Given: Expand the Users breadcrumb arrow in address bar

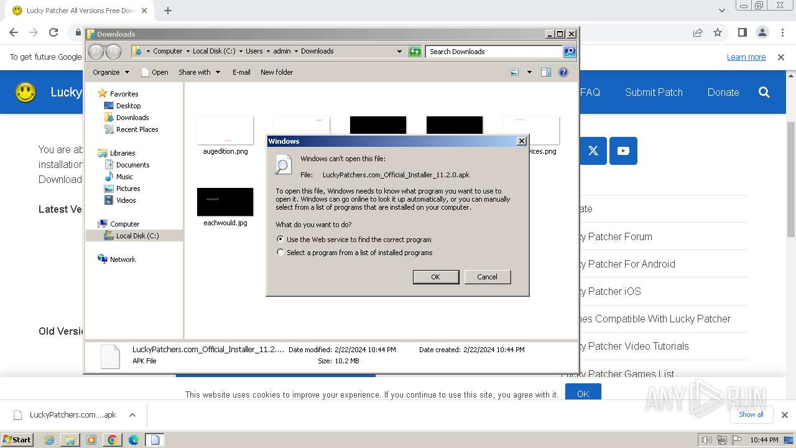Looking at the screenshot, I should (268, 52).
